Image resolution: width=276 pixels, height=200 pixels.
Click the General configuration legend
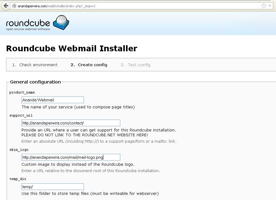[x=35, y=82]
